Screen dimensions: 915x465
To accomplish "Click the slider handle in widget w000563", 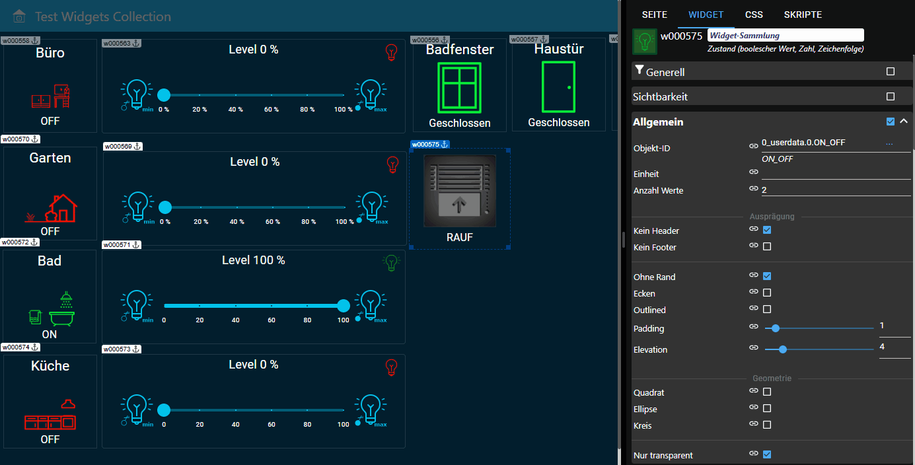I will point(164,95).
